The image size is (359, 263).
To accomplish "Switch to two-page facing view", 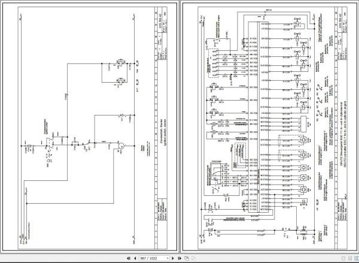I will tap(356, 258).
